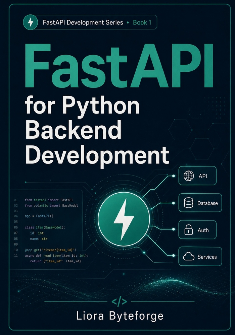Click code line 'name: str'

click(39, 239)
